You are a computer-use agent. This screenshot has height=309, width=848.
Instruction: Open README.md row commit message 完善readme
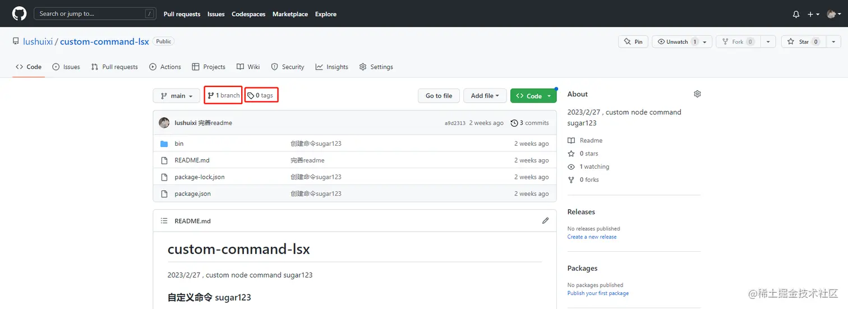coord(307,160)
